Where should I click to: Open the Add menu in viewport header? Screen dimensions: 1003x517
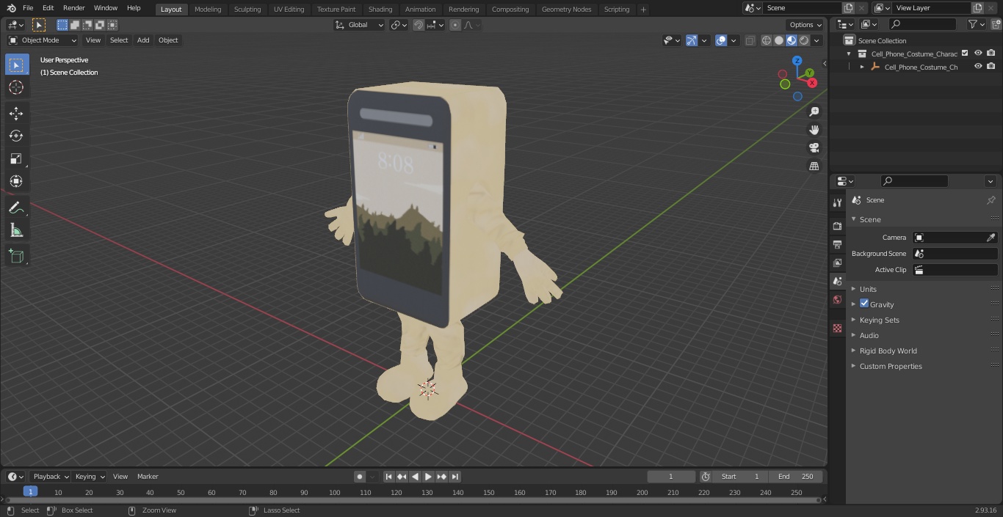(143, 40)
